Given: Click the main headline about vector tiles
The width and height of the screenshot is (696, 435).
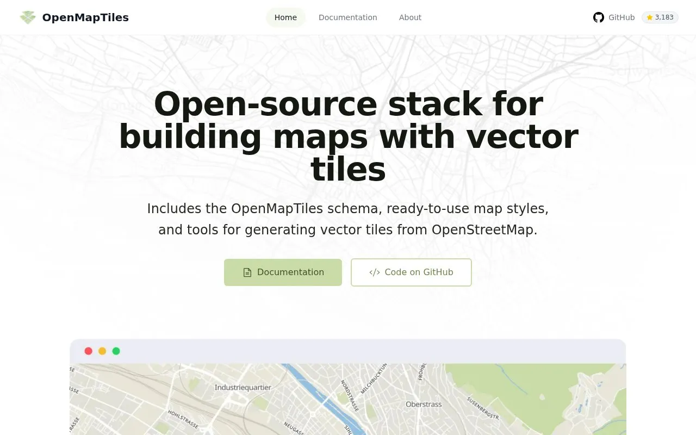Looking at the screenshot, I should [348, 136].
